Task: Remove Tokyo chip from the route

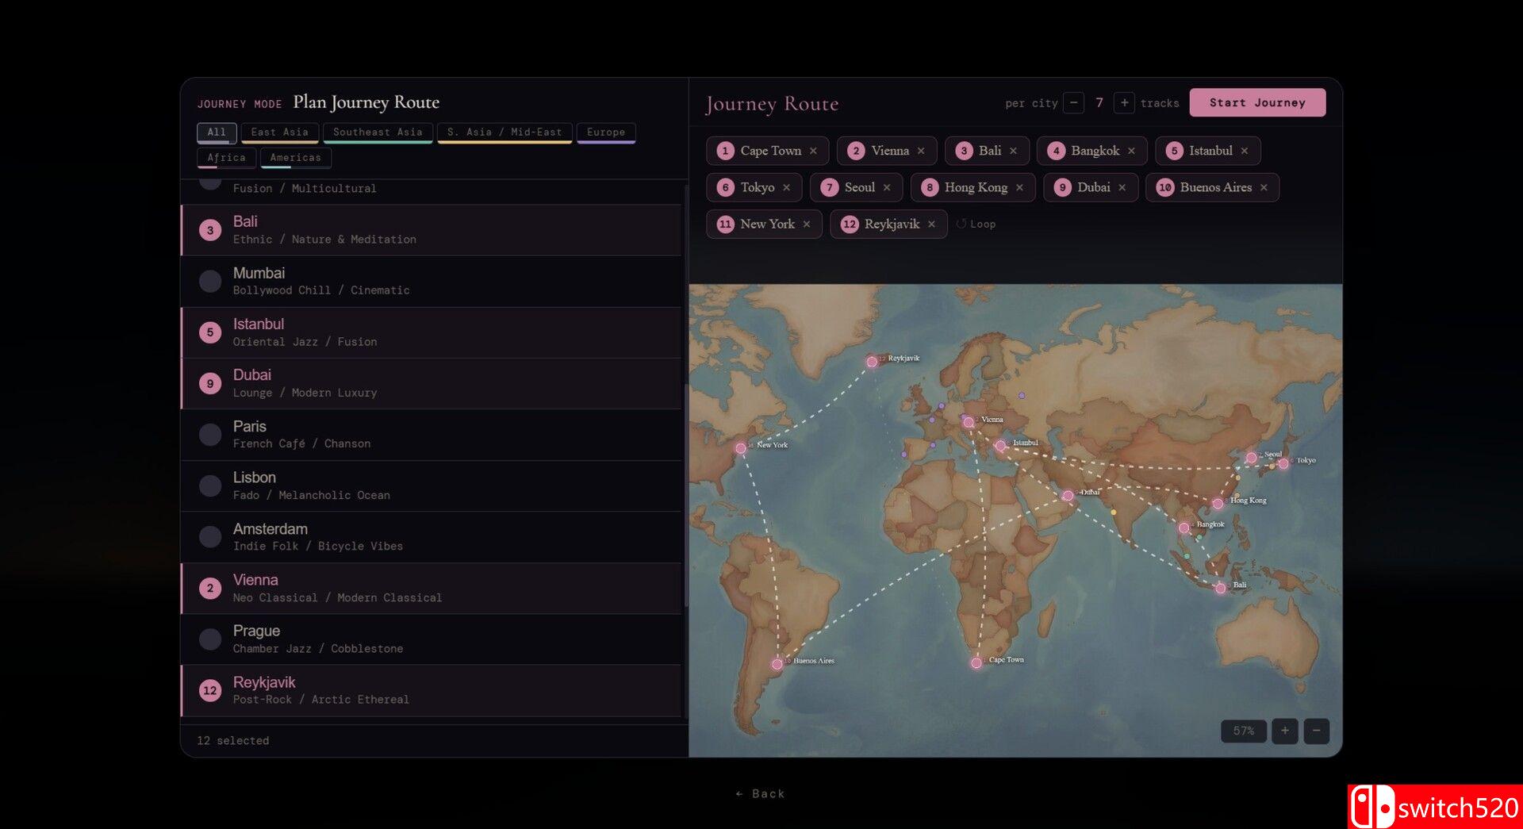Action: pyautogui.click(x=786, y=187)
